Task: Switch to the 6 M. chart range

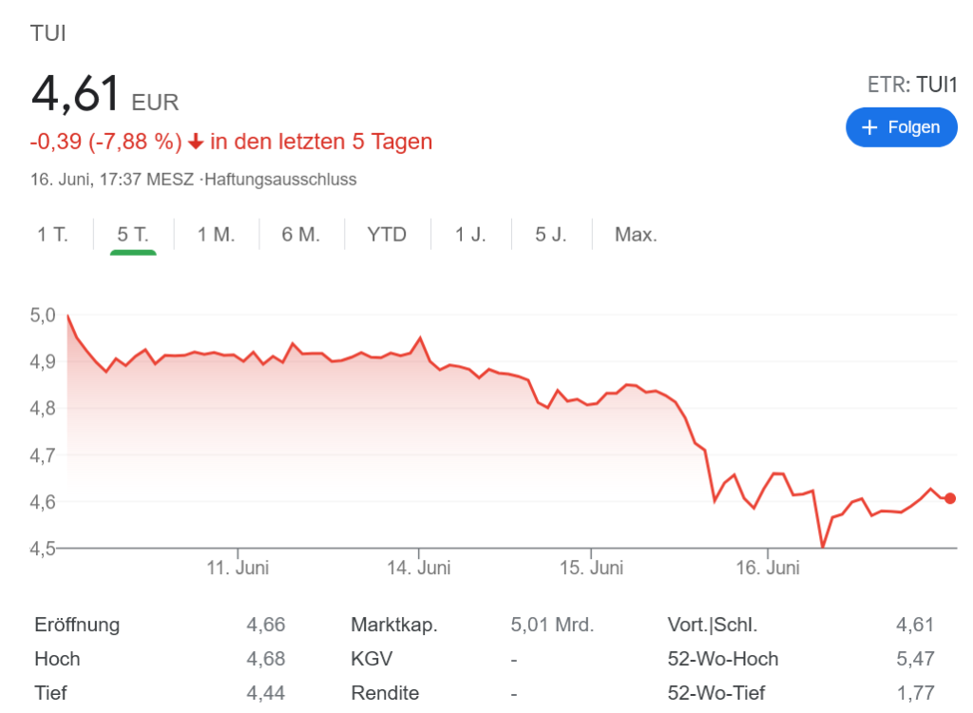Action: 301,234
